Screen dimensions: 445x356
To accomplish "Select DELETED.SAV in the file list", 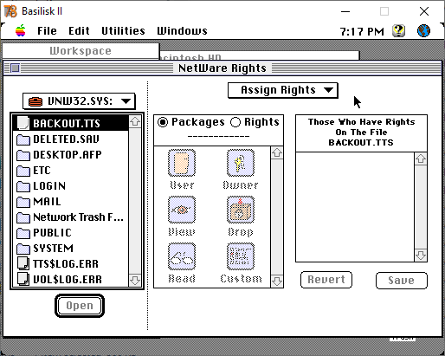I will pyautogui.click(x=66, y=139).
